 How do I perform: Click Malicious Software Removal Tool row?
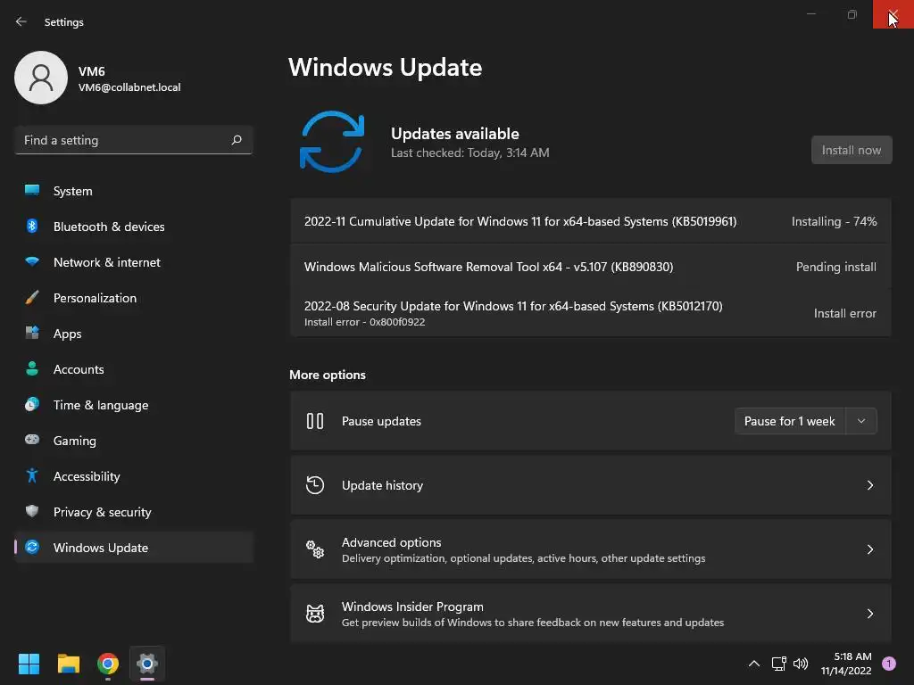click(x=591, y=267)
